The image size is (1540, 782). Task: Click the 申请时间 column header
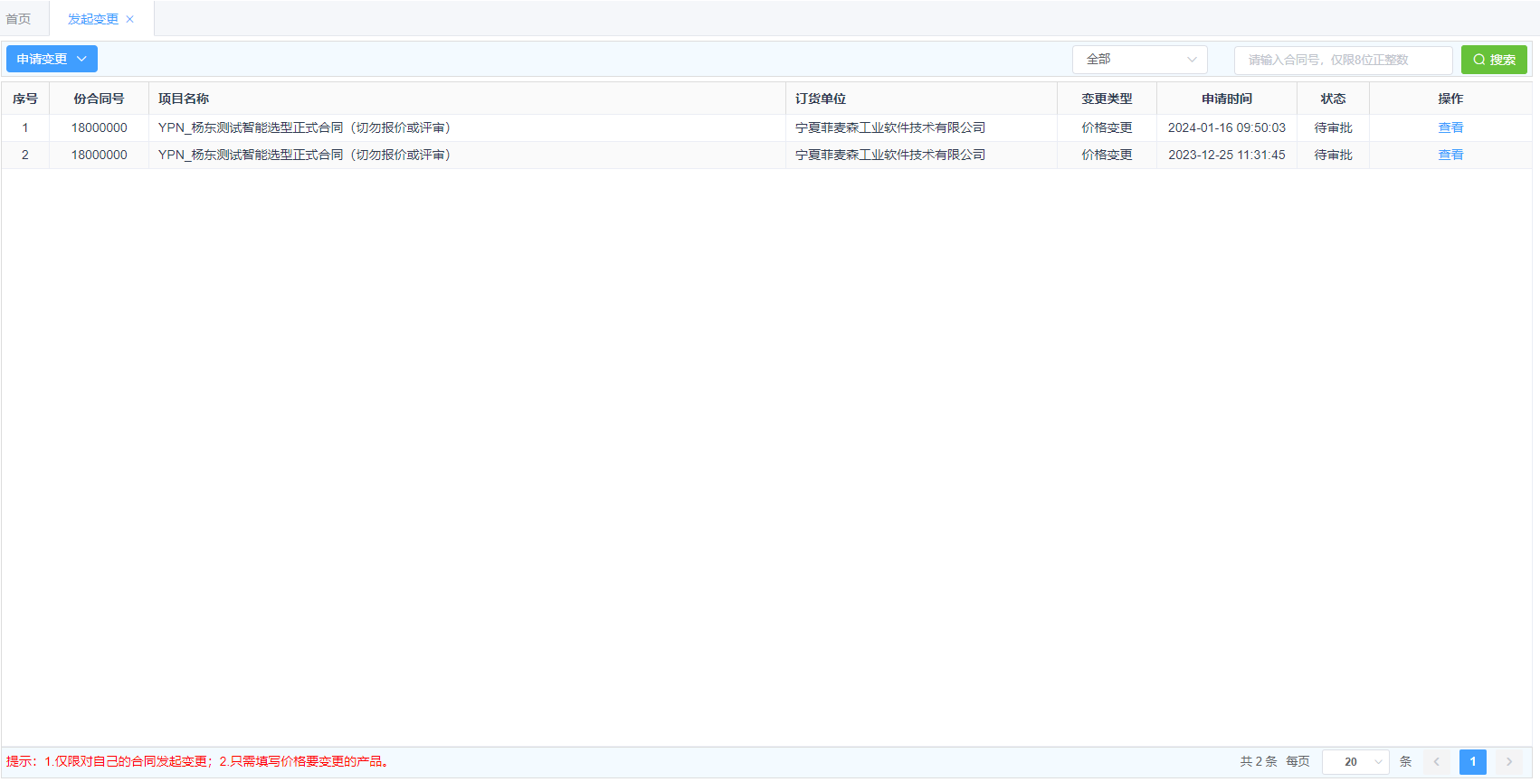click(1226, 99)
